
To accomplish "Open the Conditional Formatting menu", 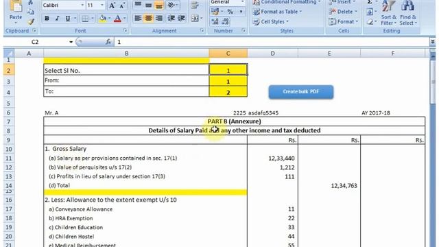I will coord(287,2).
